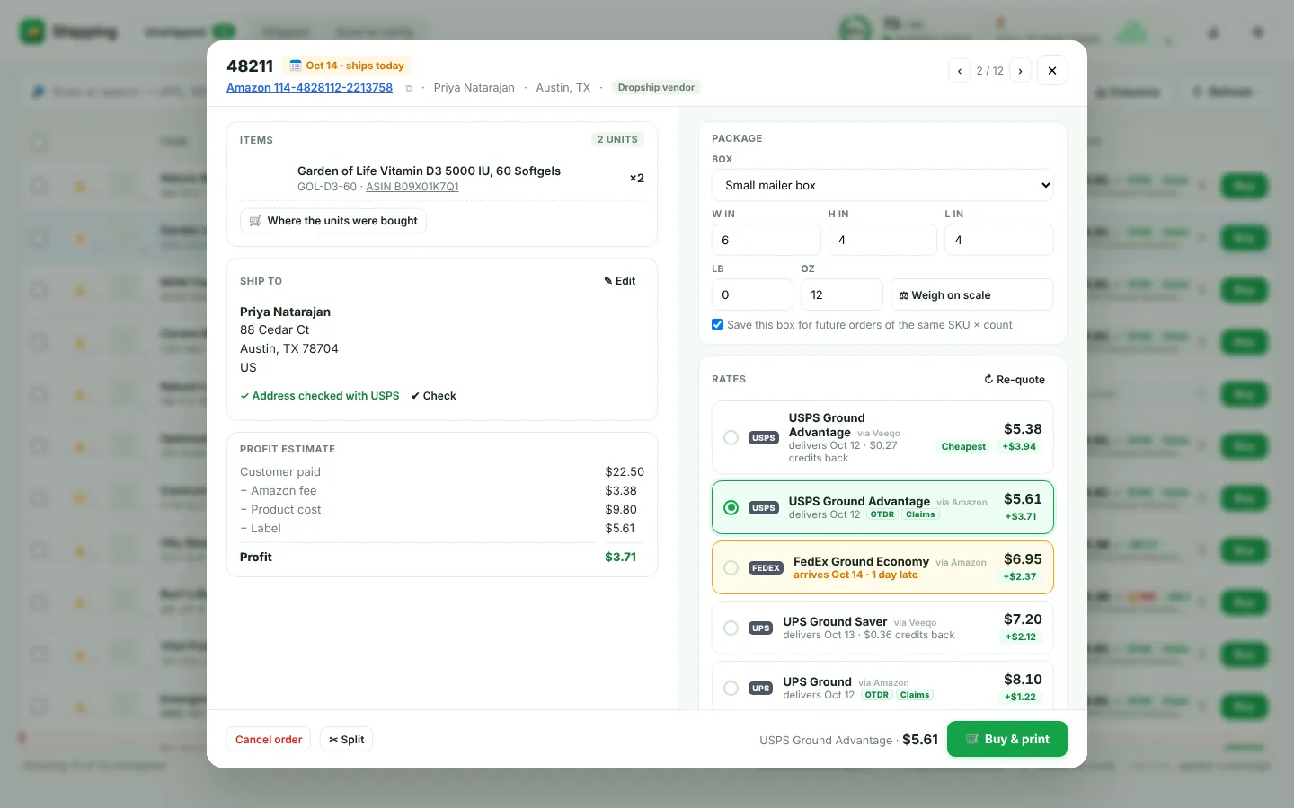
Task: Open the Small mailer box dropdown
Action: 882,186
